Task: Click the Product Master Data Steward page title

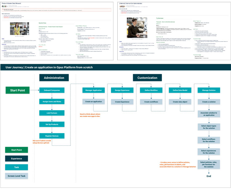Action: tap(11, 3)
